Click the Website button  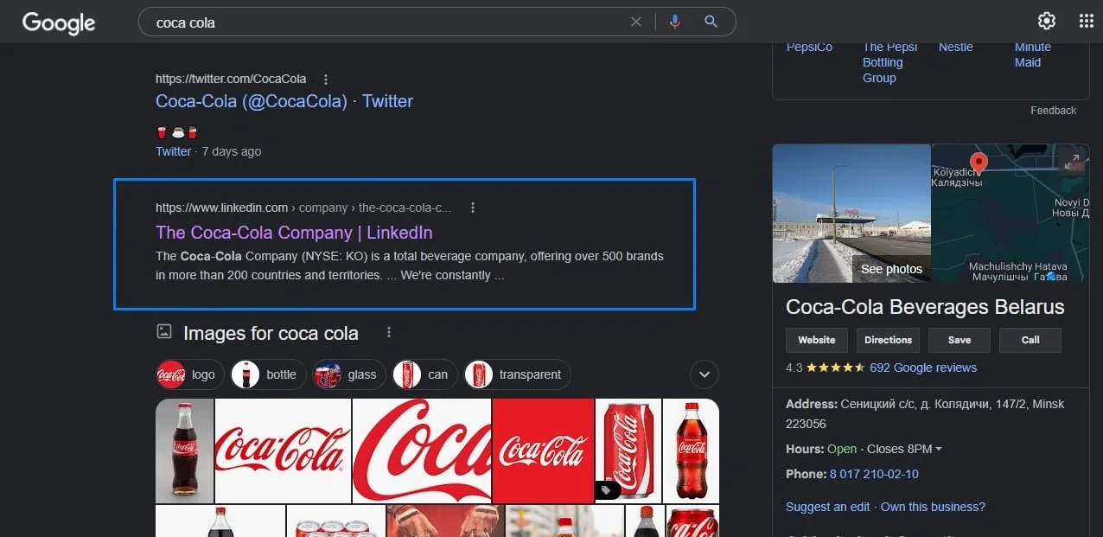[x=817, y=340]
